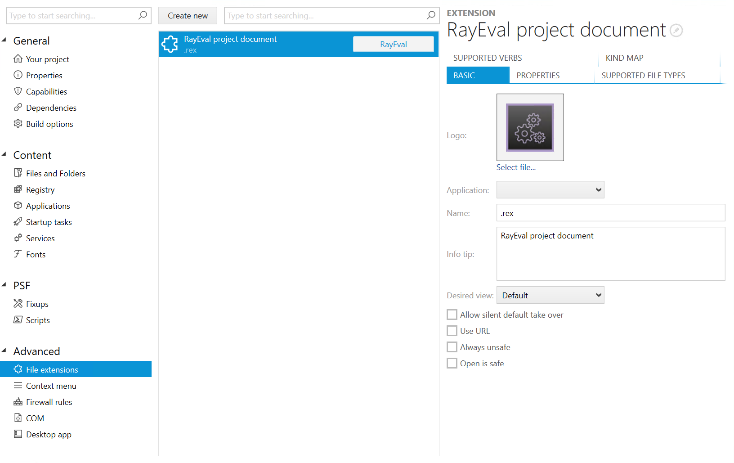734x463 pixels.
Task: Select the Registry icon under Content
Action: pyautogui.click(x=18, y=189)
